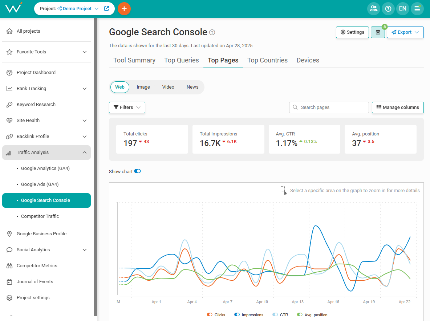430x321 pixels.
Task: Click the Backlink Profile link icon
Action: pos(9,137)
